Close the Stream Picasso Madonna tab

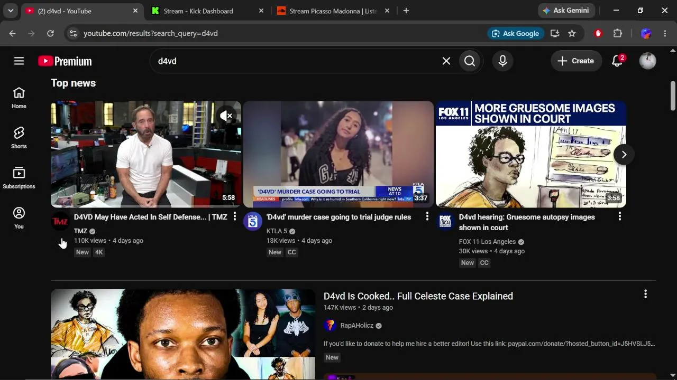387,11
